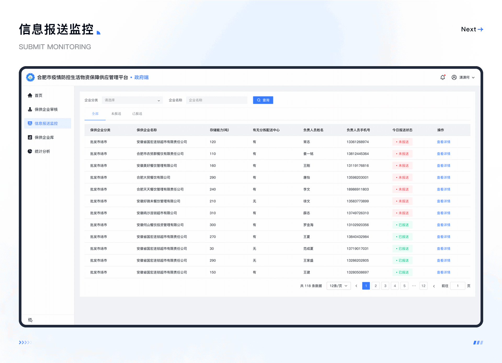Click name 姜一铭 in table
This screenshot has width=502, height=363.
tap(308, 154)
